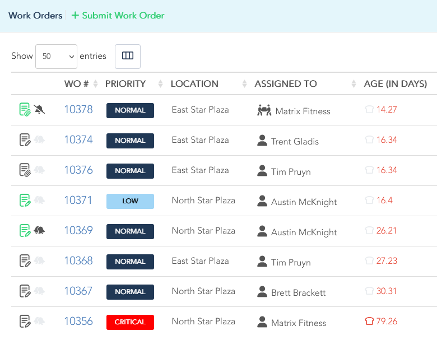Click the light blue LOW priority badge
The width and height of the screenshot is (437, 340).
click(130, 201)
